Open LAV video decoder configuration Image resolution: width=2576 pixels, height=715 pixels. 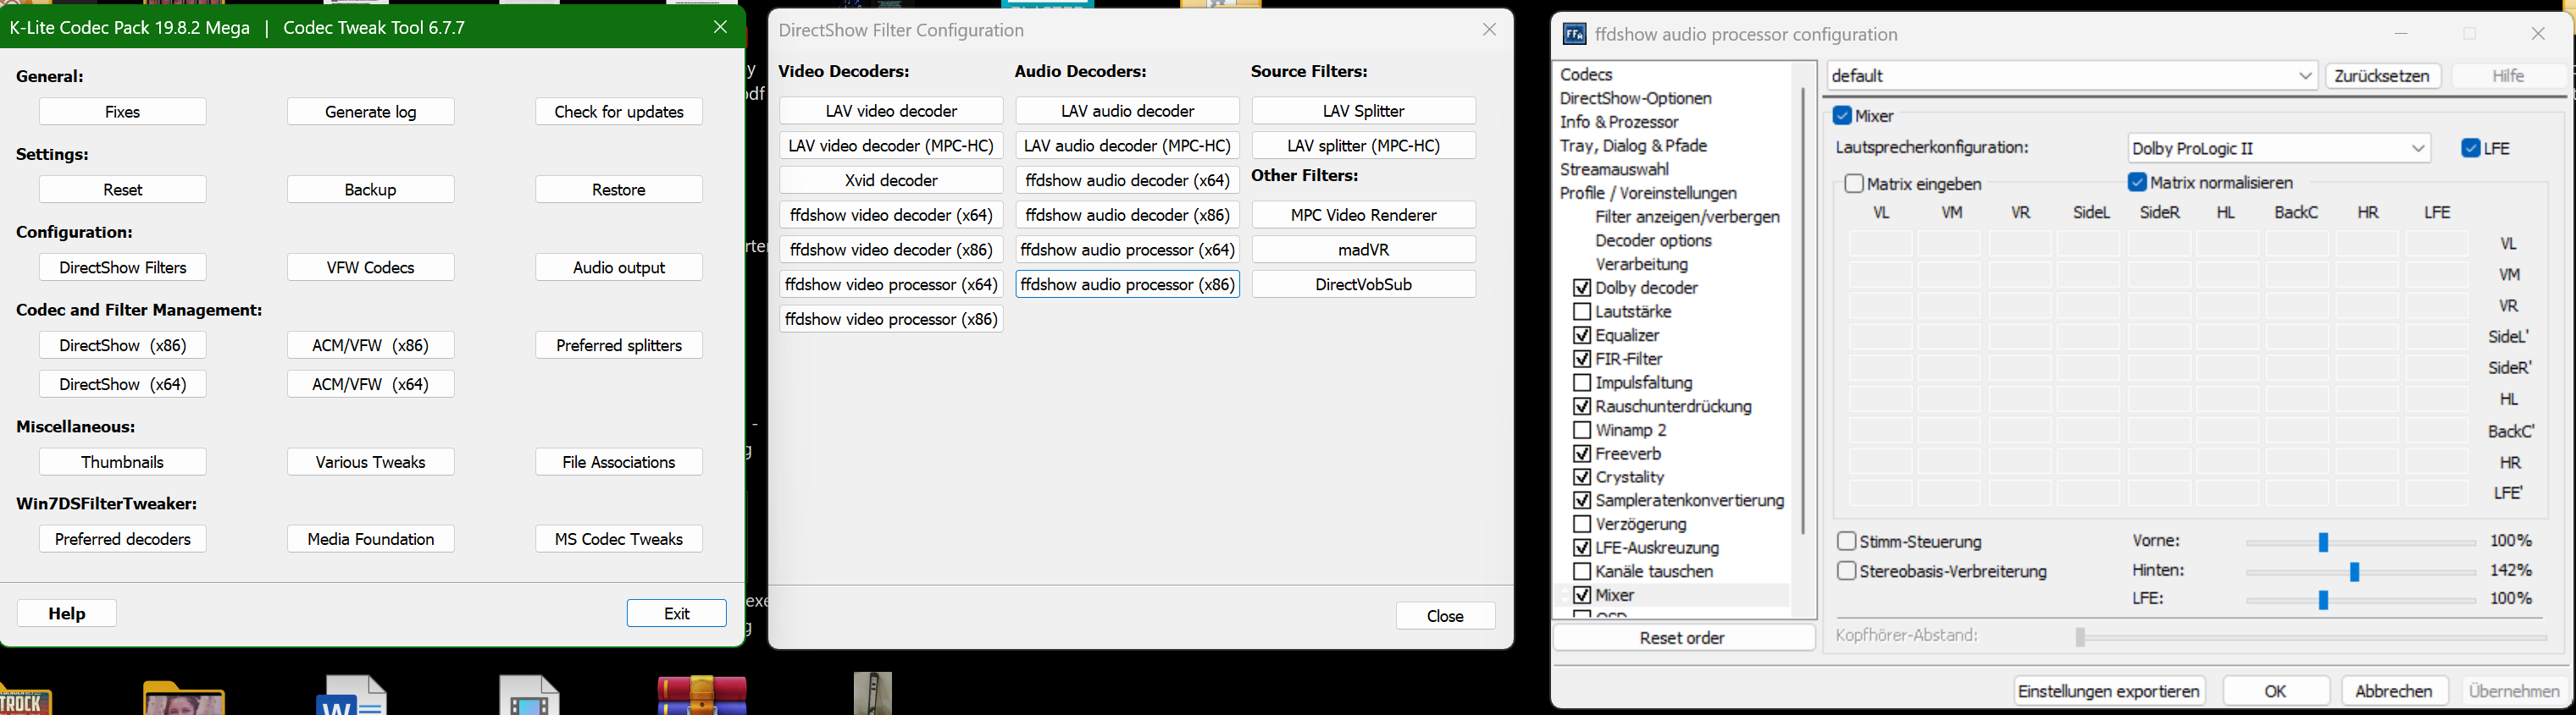tap(891, 111)
